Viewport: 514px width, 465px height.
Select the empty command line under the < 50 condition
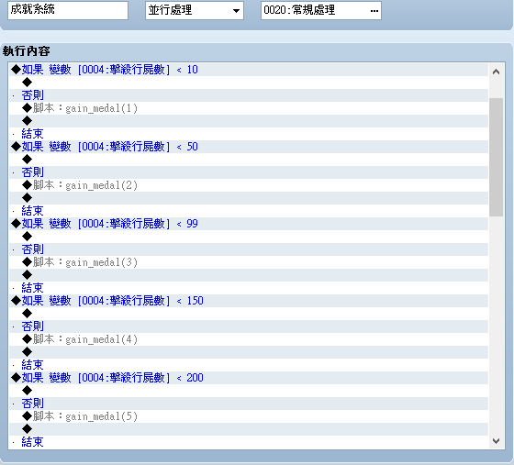click(249, 160)
